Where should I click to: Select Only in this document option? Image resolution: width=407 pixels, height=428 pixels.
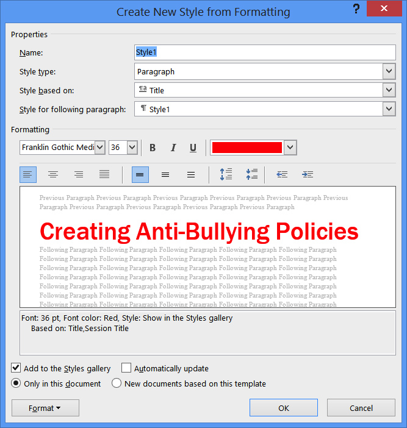[16, 383]
